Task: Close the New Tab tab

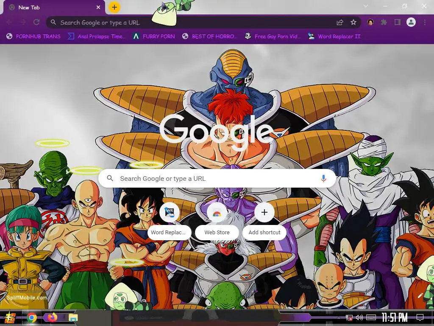Action: point(98,8)
